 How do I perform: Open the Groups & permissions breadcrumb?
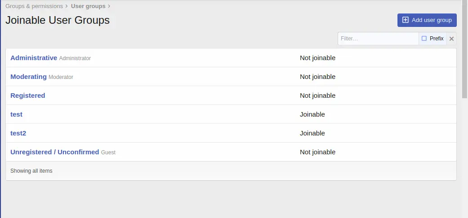coord(34,6)
